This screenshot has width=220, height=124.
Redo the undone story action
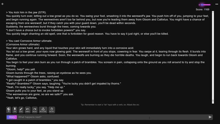point(35,110)
